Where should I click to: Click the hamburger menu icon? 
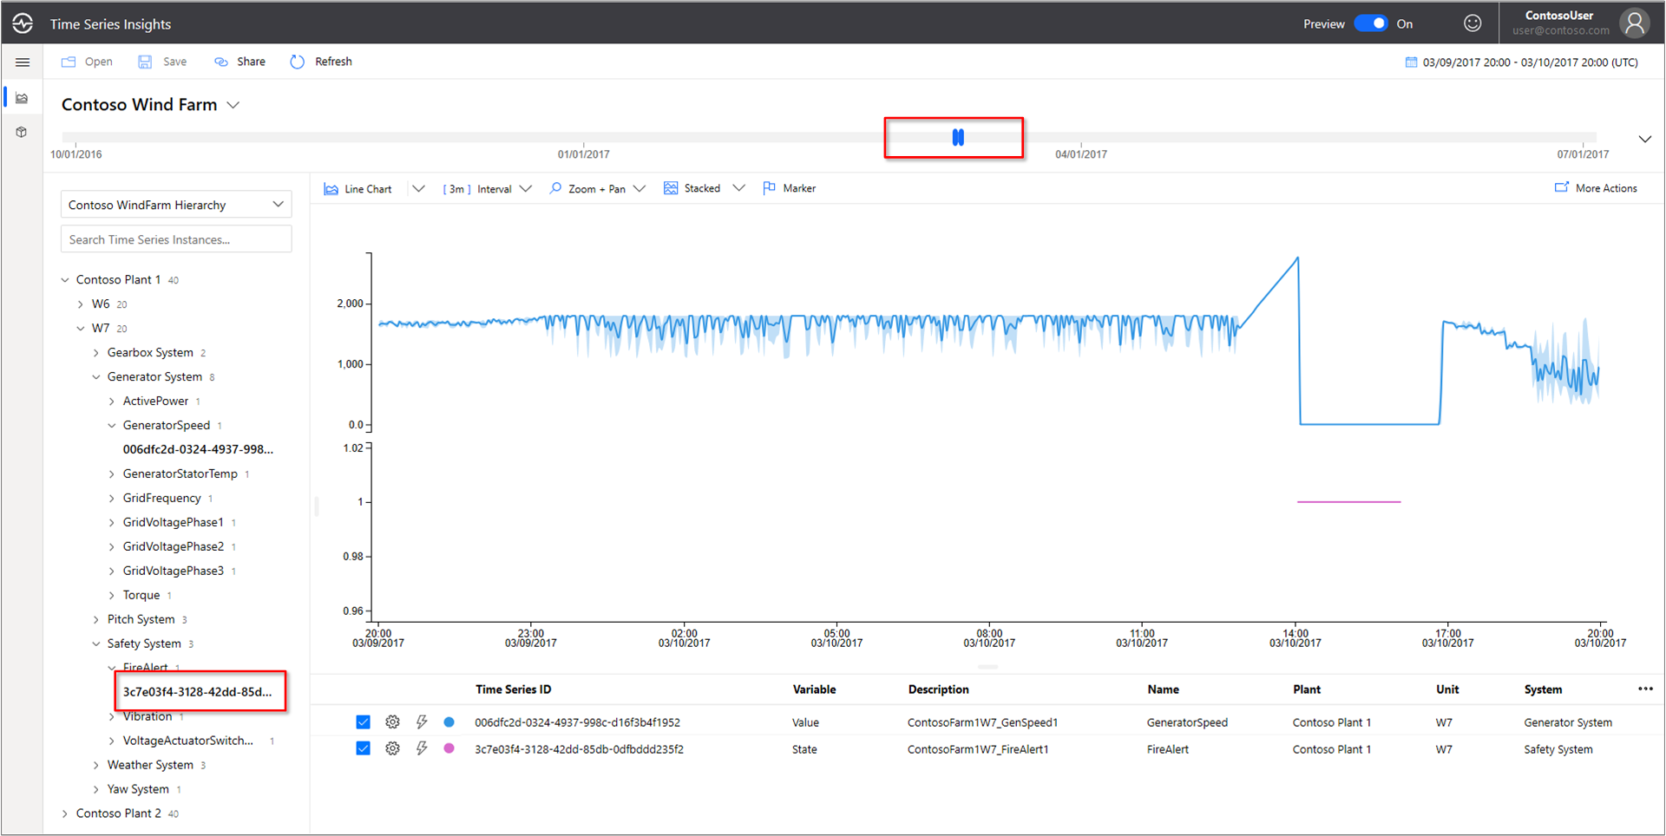click(23, 62)
